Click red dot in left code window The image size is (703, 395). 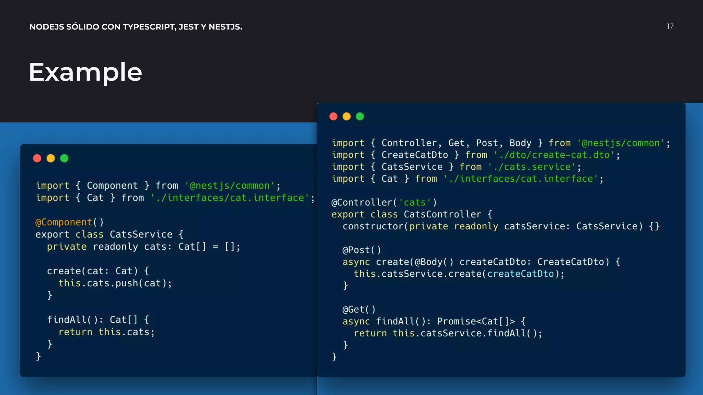pos(37,158)
